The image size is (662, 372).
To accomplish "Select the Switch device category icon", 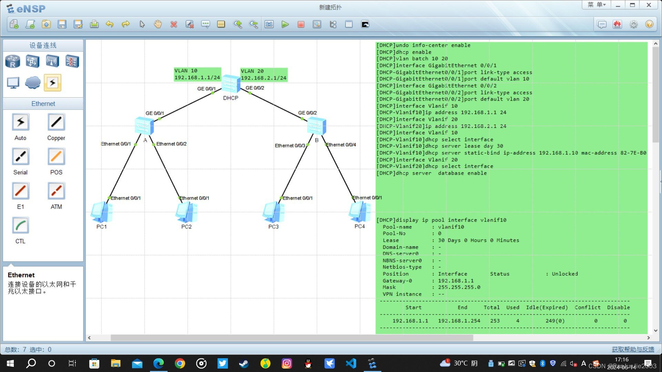I will pos(32,62).
